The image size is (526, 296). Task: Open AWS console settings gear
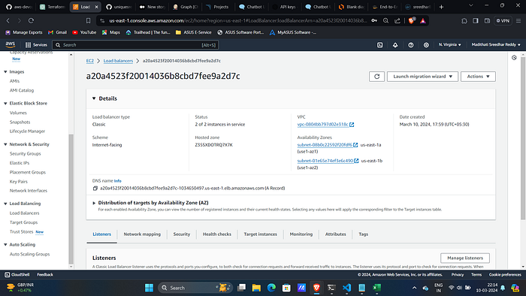(x=426, y=44)
